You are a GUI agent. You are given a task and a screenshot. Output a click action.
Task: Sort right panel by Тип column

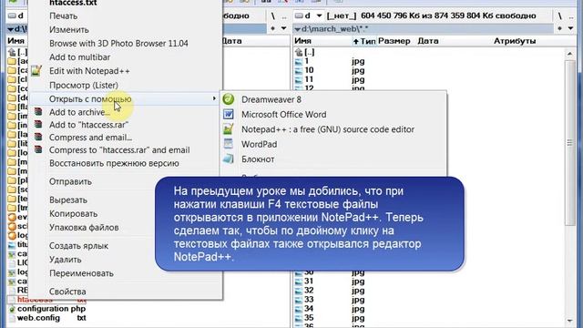pos(364,41)
